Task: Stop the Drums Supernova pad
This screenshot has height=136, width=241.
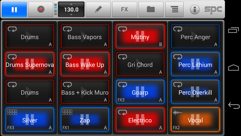Action: tap(30, 64)
